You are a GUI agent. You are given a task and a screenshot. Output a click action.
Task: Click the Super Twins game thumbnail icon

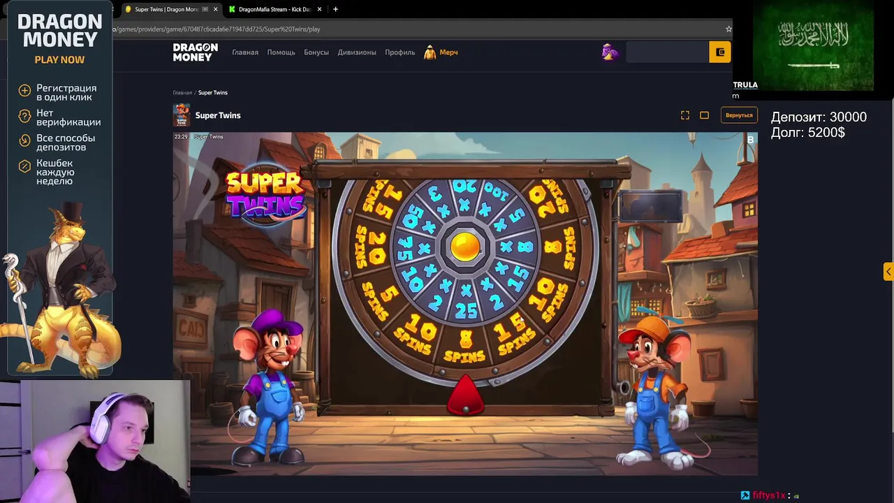pos(182,115)
